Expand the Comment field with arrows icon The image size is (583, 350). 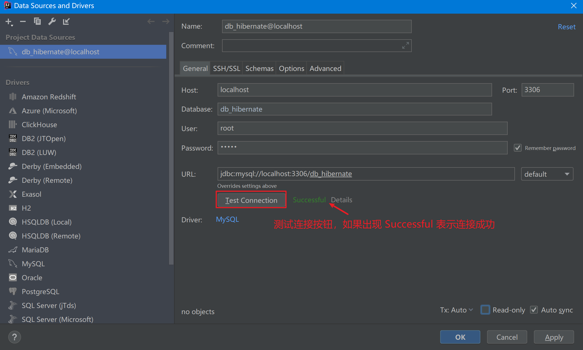point(405,45)
